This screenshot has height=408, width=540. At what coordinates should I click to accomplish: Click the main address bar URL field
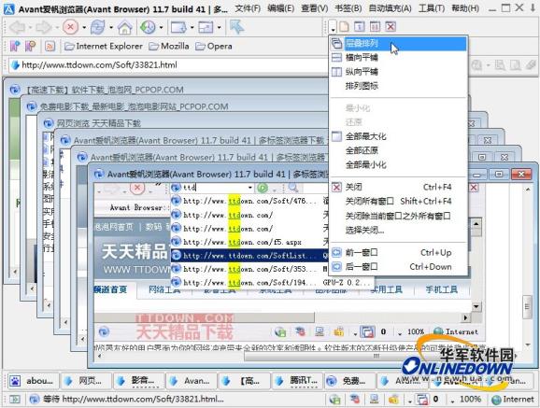pos(167,65)
